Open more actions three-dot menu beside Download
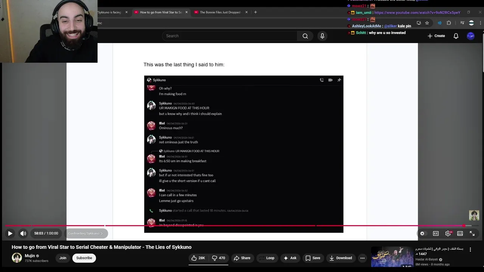The height and width of the screenshot is (272, 484). [362, 258]
